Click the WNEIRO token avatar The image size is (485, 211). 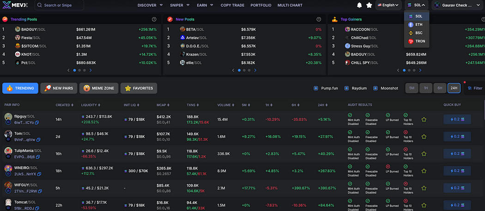pos(8,169)
